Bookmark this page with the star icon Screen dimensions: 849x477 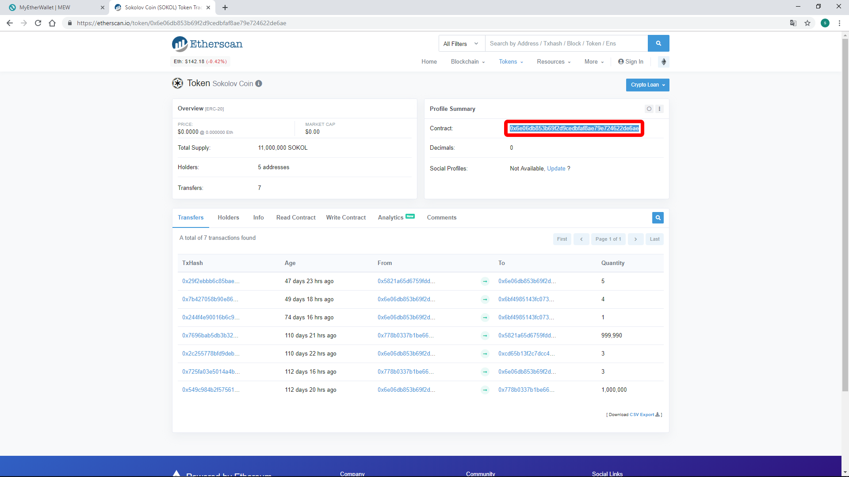(807, 23)
